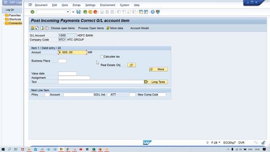Image resolution: width=270 pixels, height=152 pixels.
Task: Click the taskbar Search magnifier icon
Action: pyautogui.click(x=9, y=149)
